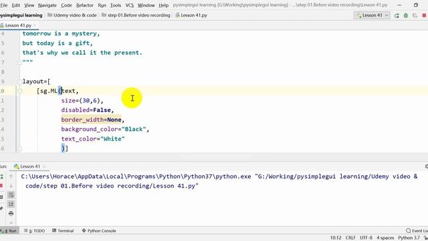The width and height of the screenshot is (428, 241).
Task: Click the Udemy video & code breadcrumb
Action: [75, 15]
